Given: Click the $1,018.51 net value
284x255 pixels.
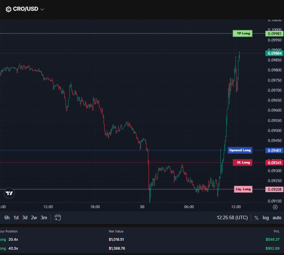Looking at the screenshot, I should click(116, 239).
